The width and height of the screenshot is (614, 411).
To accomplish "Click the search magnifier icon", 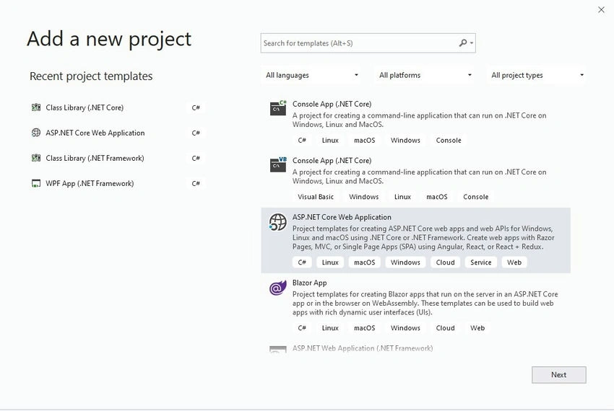I will 463,43.
